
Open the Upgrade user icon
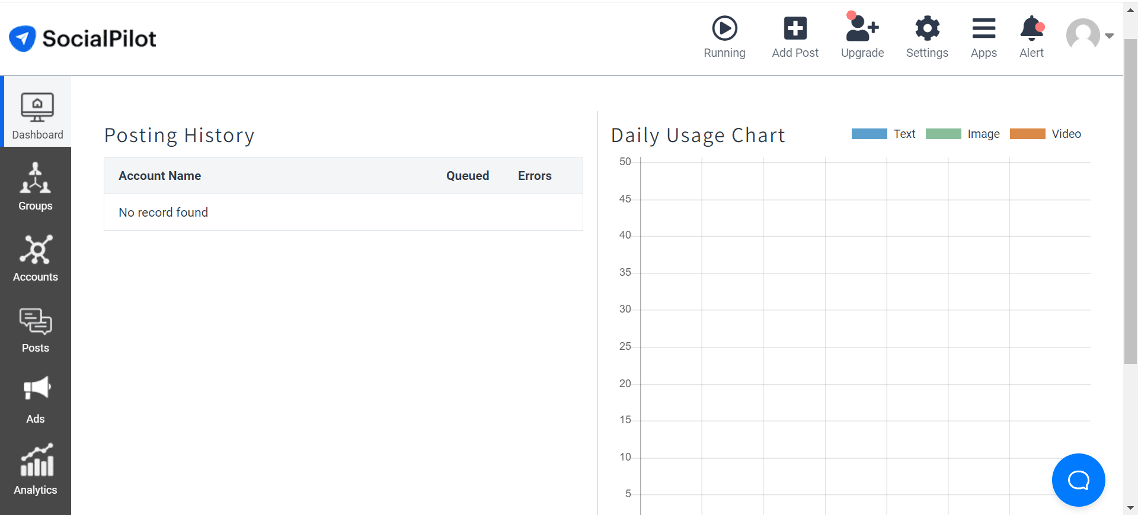pyautogui.click(x=862, y=27)
